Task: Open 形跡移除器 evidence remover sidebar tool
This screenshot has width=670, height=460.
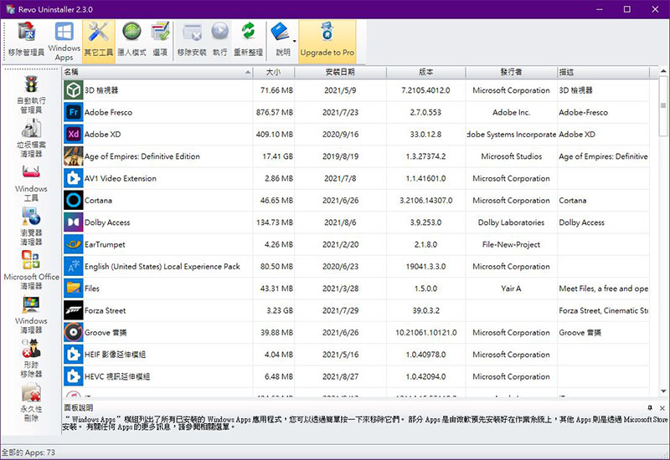Action: coord(31,359)
